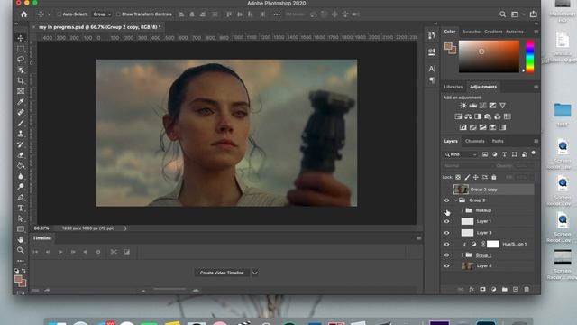
Task: Swap foreground and background colors
Action: (x=24, y=271)
